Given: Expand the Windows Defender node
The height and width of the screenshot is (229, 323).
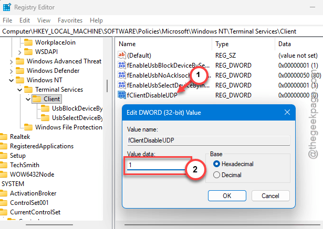Looking at the screenshot, I should (11, 71).
